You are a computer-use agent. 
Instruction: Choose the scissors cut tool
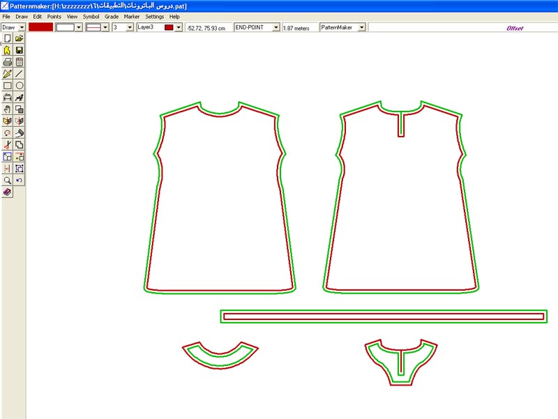click(8, 145)
